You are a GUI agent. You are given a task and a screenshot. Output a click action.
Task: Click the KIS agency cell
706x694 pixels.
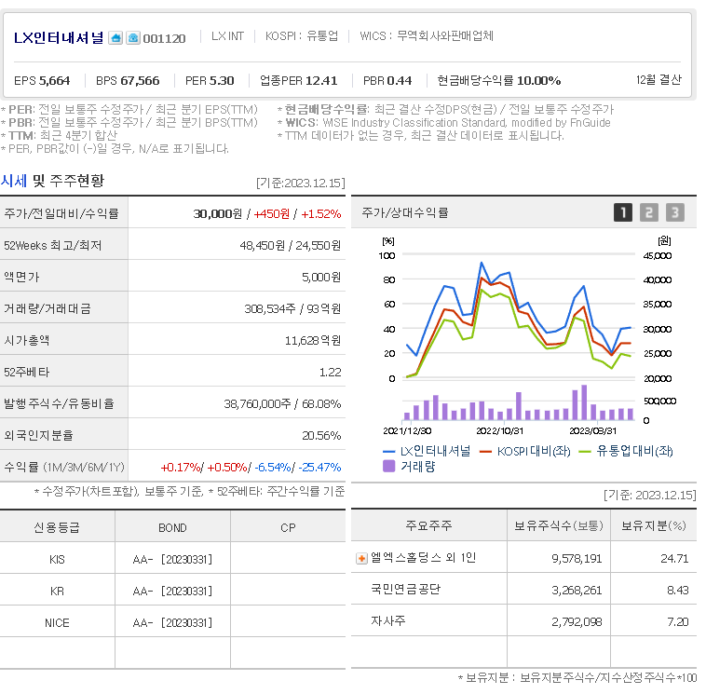pyautogui.click(x=57, y=559)
